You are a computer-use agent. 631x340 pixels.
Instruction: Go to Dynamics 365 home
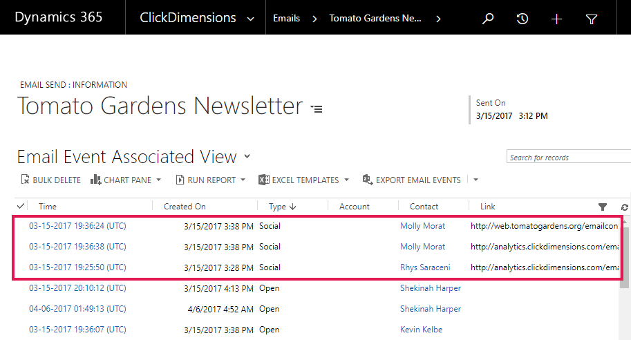coord(58,17)
